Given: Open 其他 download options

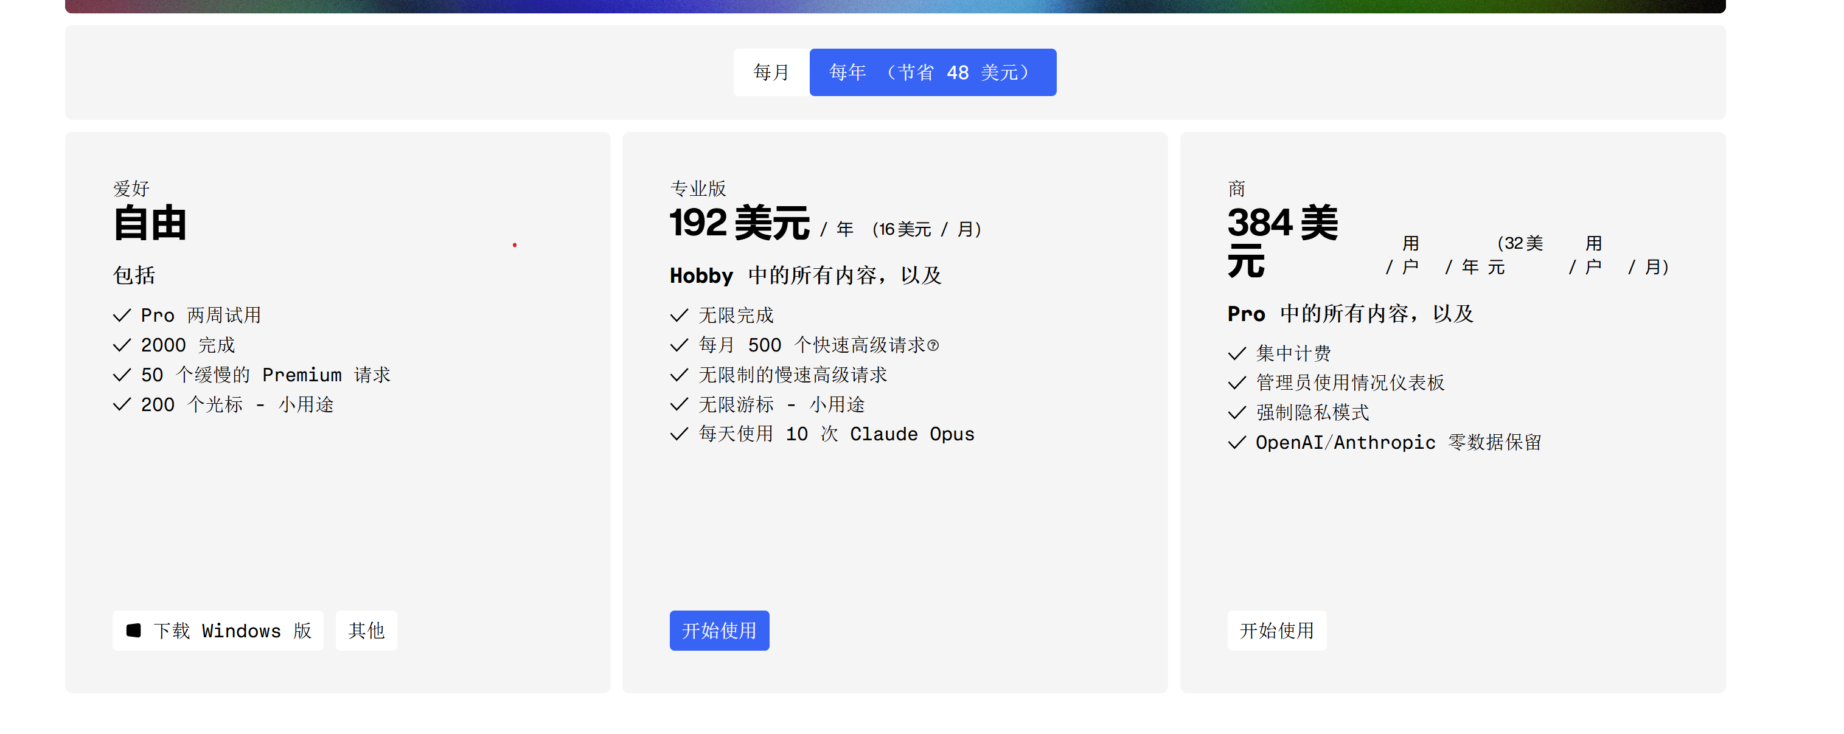Looking at the screenshot, I should pyautogui.click(x=366, y=630).
